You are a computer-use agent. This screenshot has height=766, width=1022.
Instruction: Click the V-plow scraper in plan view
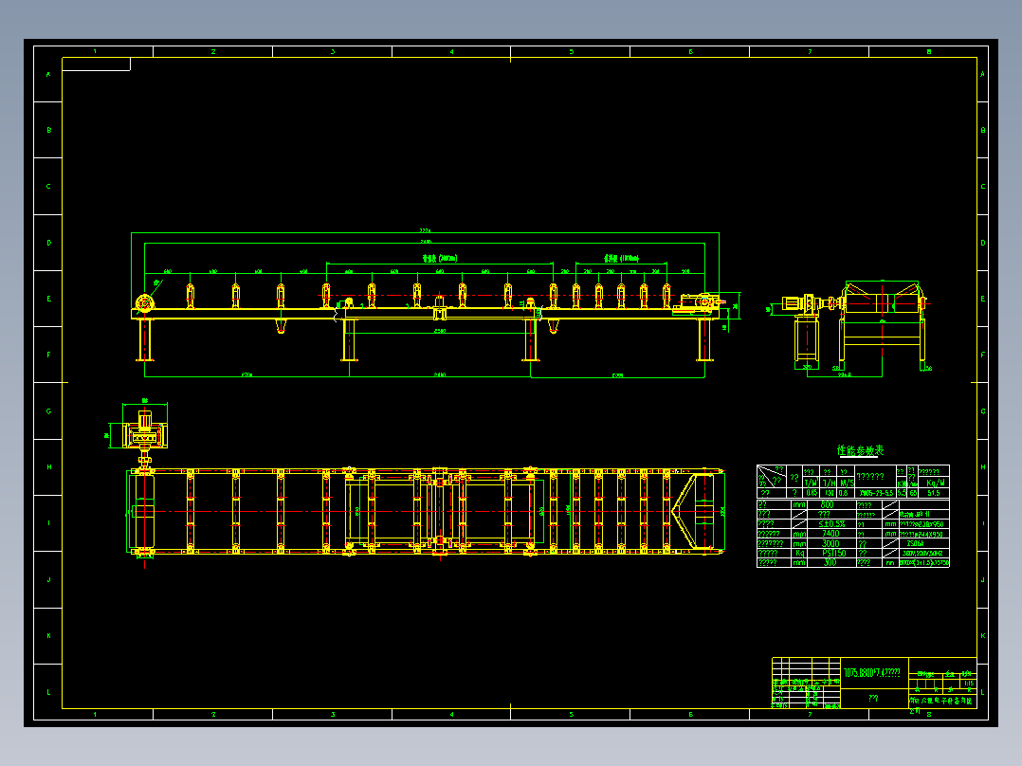(684, 512)
